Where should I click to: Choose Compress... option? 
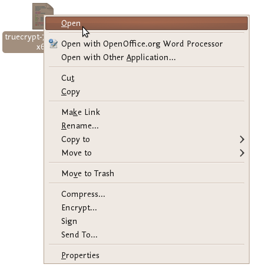click(147, 194)
